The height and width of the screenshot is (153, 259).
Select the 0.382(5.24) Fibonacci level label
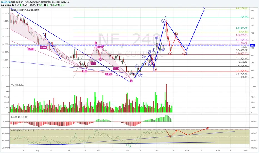(242, 65)
